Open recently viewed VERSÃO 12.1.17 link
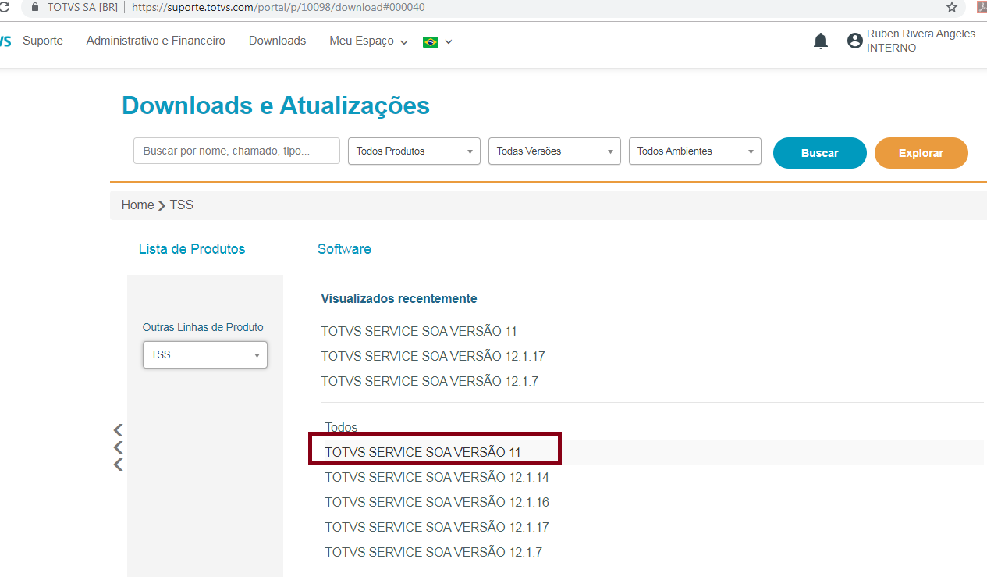This screenshot has width=987, height=577. coord(433,356)
